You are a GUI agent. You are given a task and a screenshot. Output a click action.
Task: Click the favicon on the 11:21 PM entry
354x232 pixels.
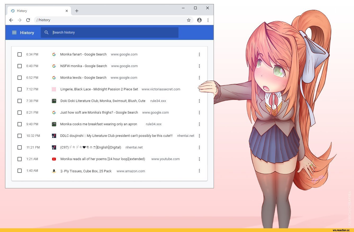pos(54,147)
